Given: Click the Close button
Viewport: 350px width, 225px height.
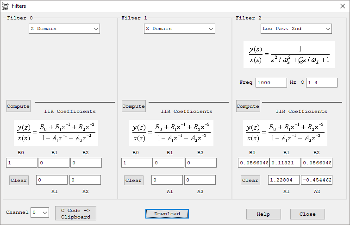Looking at the screenshot, I should (x=307, y=214).
